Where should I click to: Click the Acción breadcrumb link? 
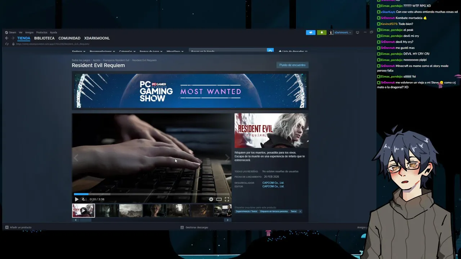(97, 60)
